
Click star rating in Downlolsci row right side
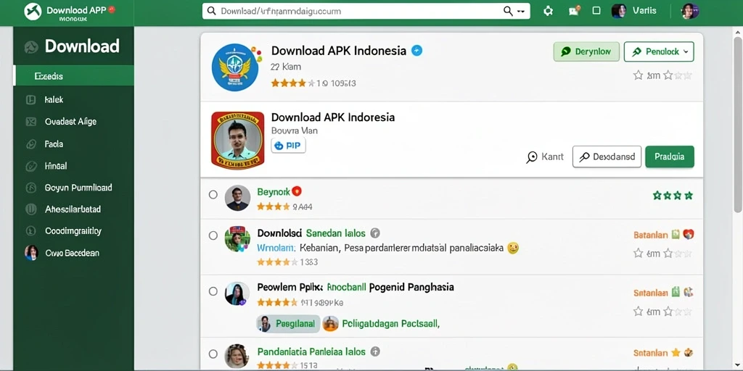(x=663, y=254)
